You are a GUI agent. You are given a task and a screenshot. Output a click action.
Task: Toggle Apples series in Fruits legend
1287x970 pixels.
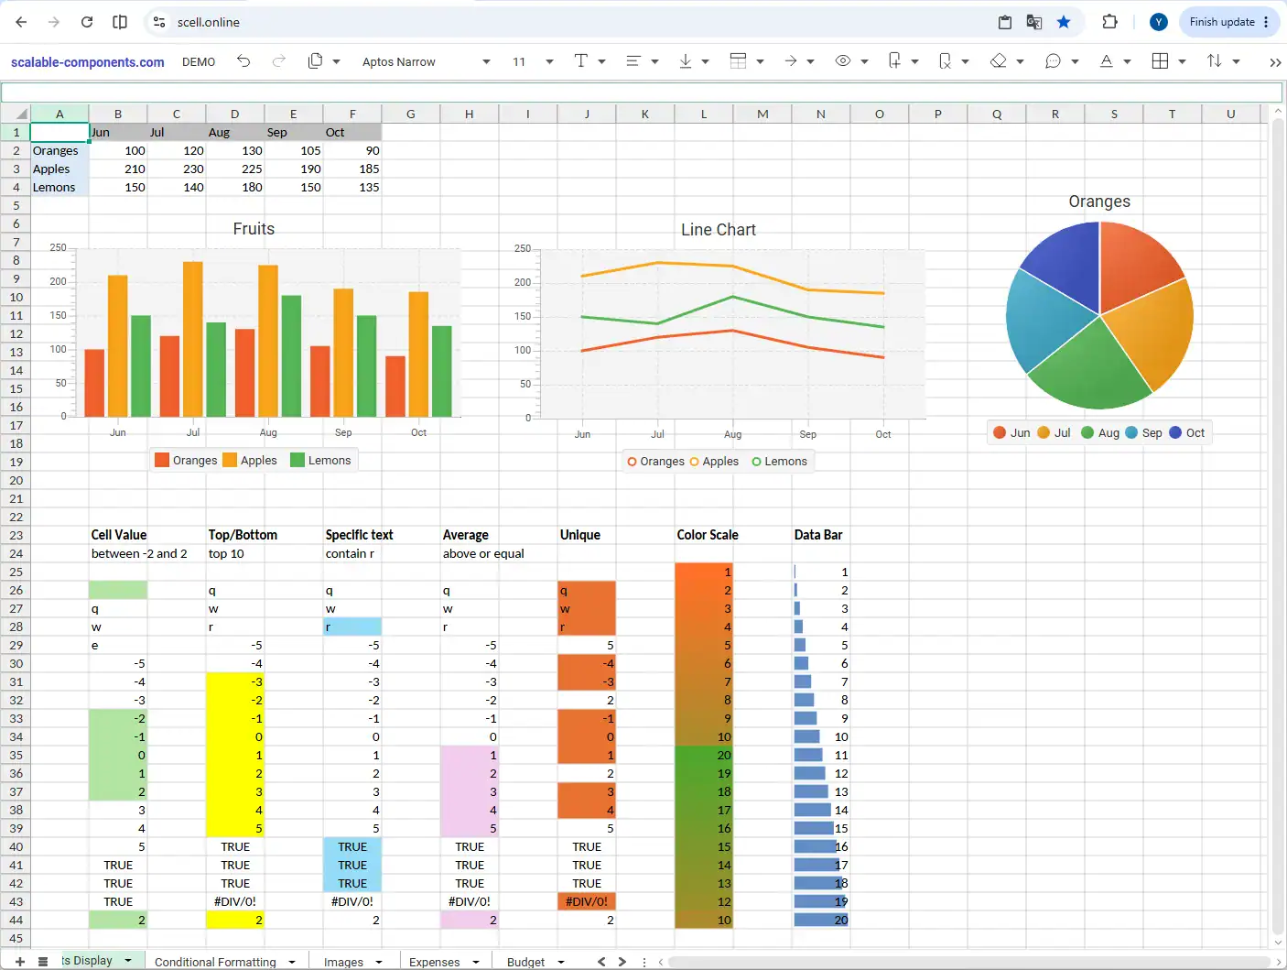coord(250,460)
